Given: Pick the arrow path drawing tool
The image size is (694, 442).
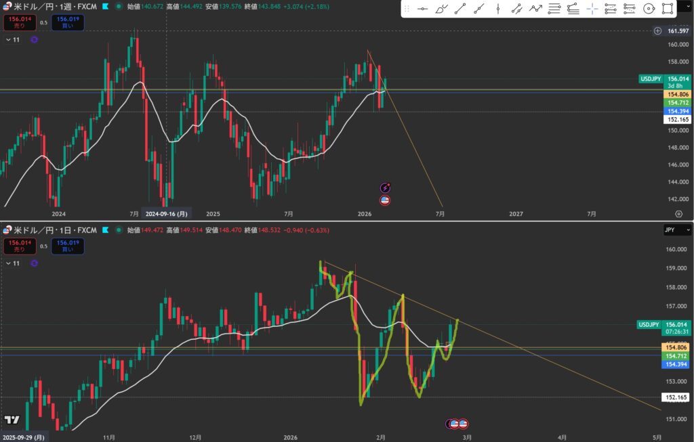Looking at the screenshot, I should pos(535,9).
